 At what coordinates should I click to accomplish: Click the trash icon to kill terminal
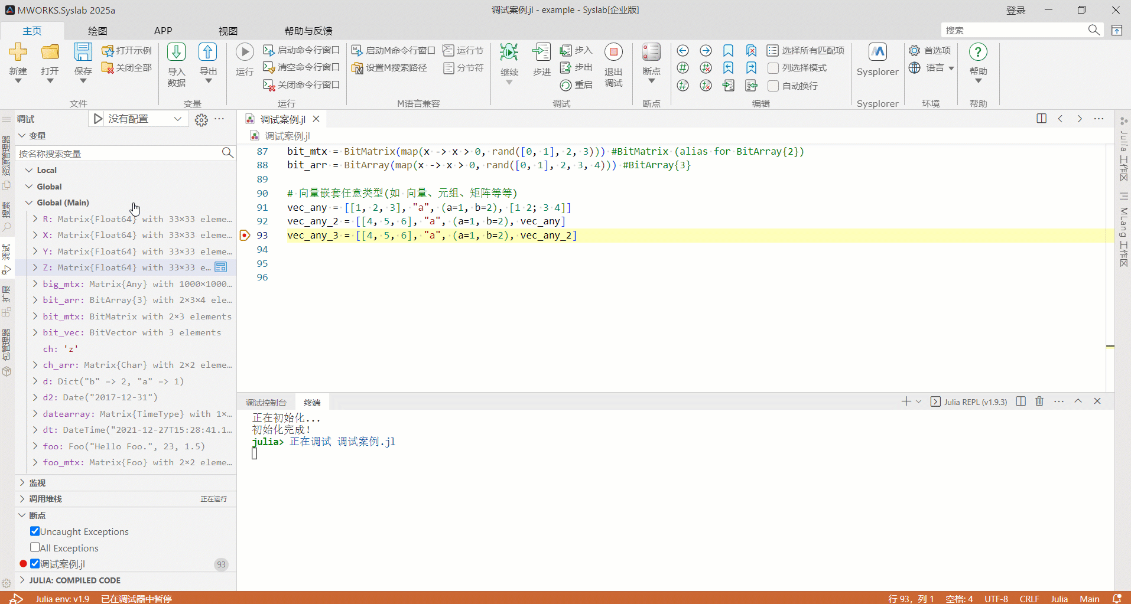pos(1039,401)
